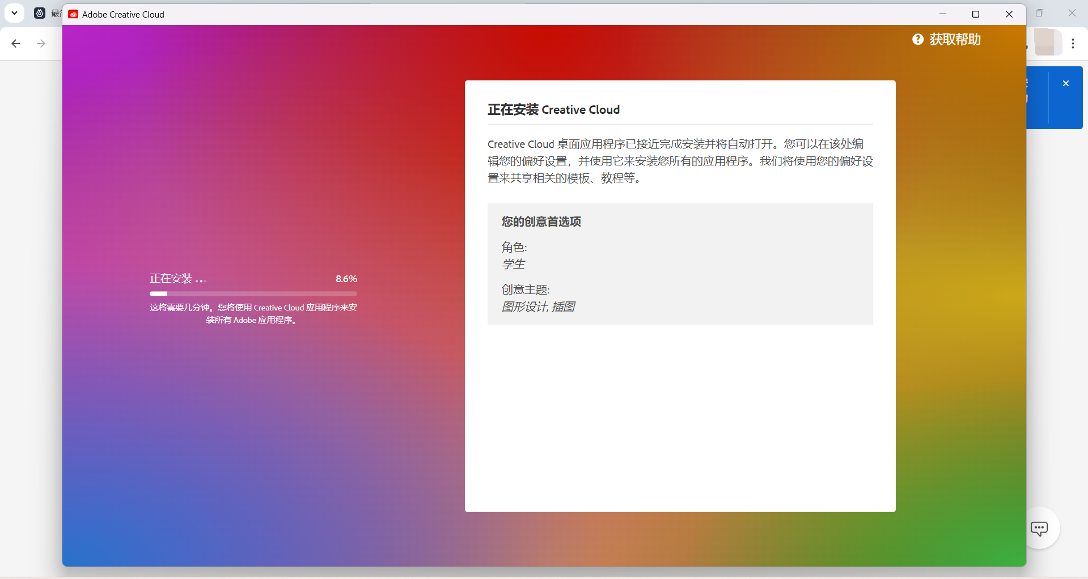Click the 角色 label
This screenshot has width=1088, height=579.
click(514, 247)
